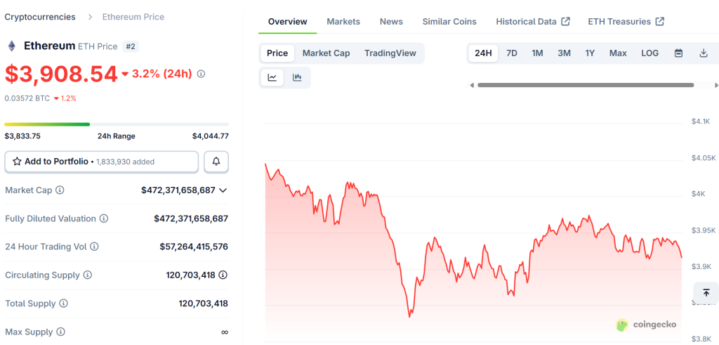Click the Add to Portfolio button
Screen dimensions: 719x345
click(101, 162)
